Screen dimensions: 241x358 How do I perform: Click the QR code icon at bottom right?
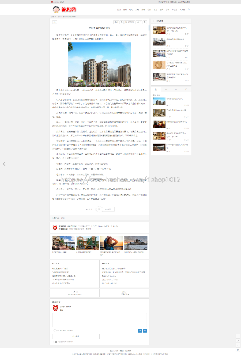[x=238, y=350]
